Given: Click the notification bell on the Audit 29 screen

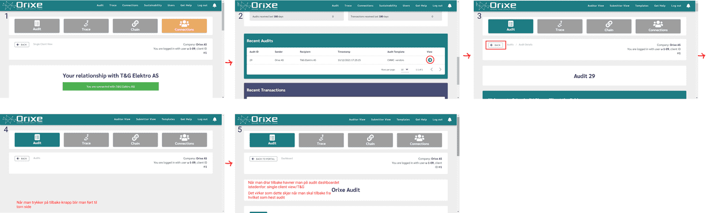Looking at the screenshot, I should [x=688, y=6].
